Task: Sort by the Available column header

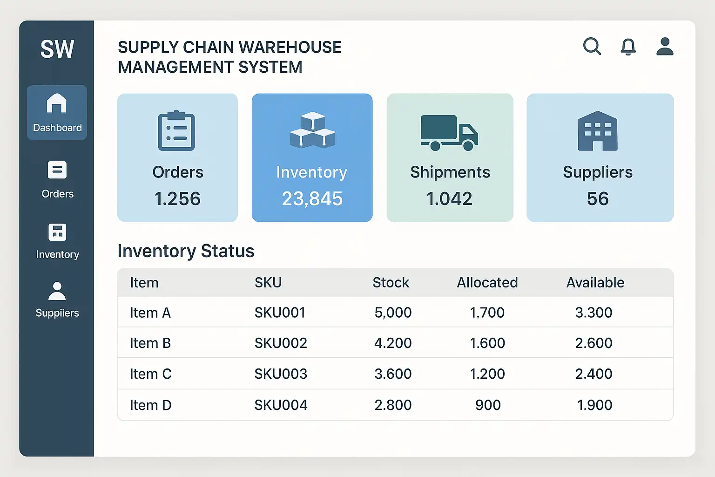Action: [x=595, y=283]
